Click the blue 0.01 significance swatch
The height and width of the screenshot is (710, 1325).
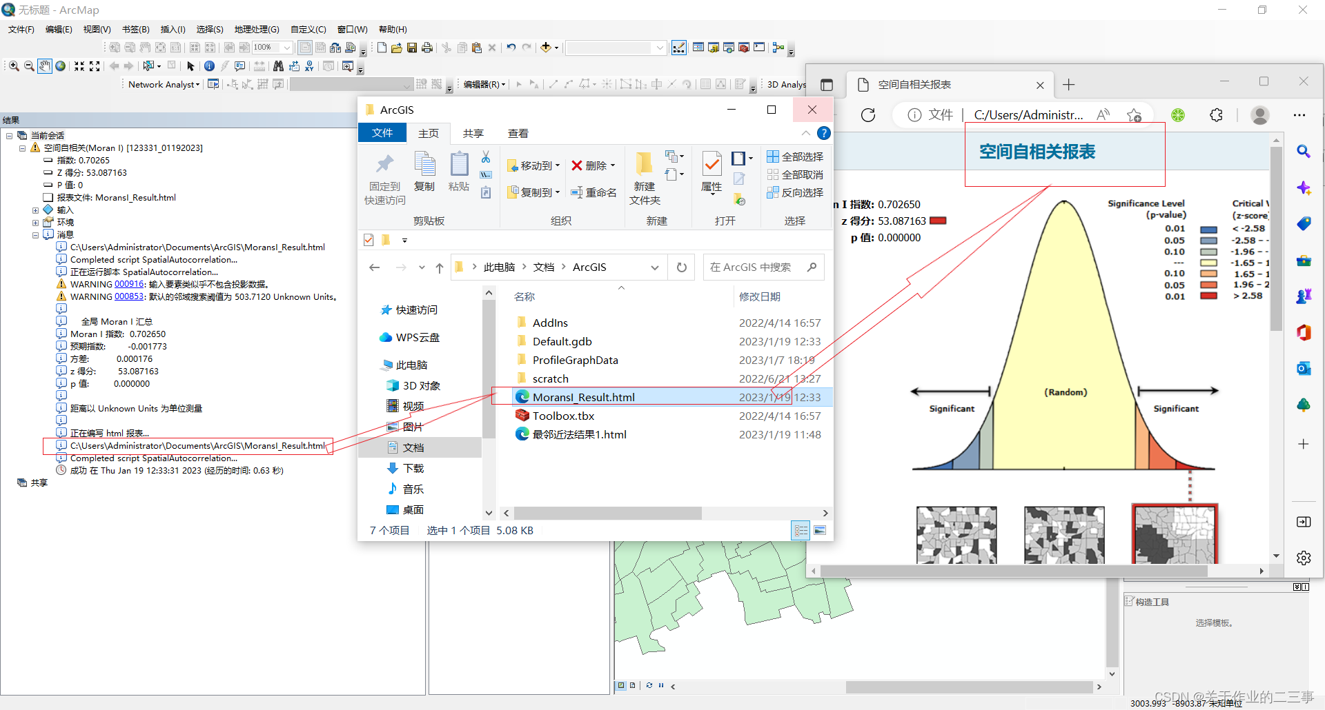1208,230
